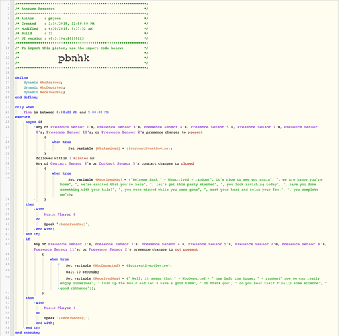The height and width of the screenshot is (336, 340).
Task: Click the end execute line
Action: coord(28,333)
